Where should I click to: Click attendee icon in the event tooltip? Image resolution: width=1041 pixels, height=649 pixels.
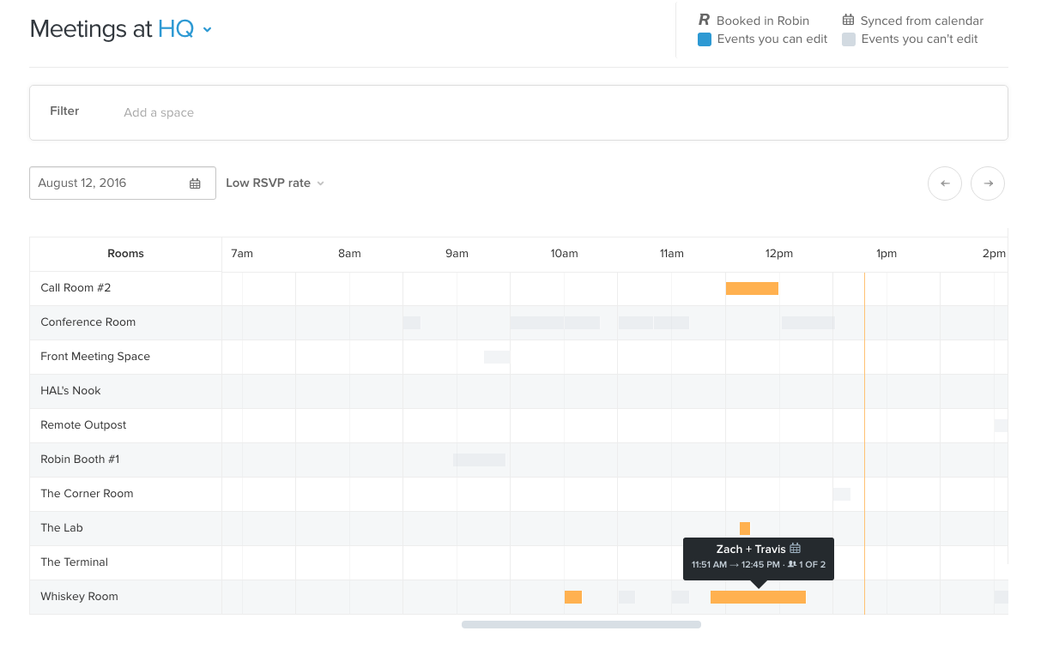click(791, 564)
